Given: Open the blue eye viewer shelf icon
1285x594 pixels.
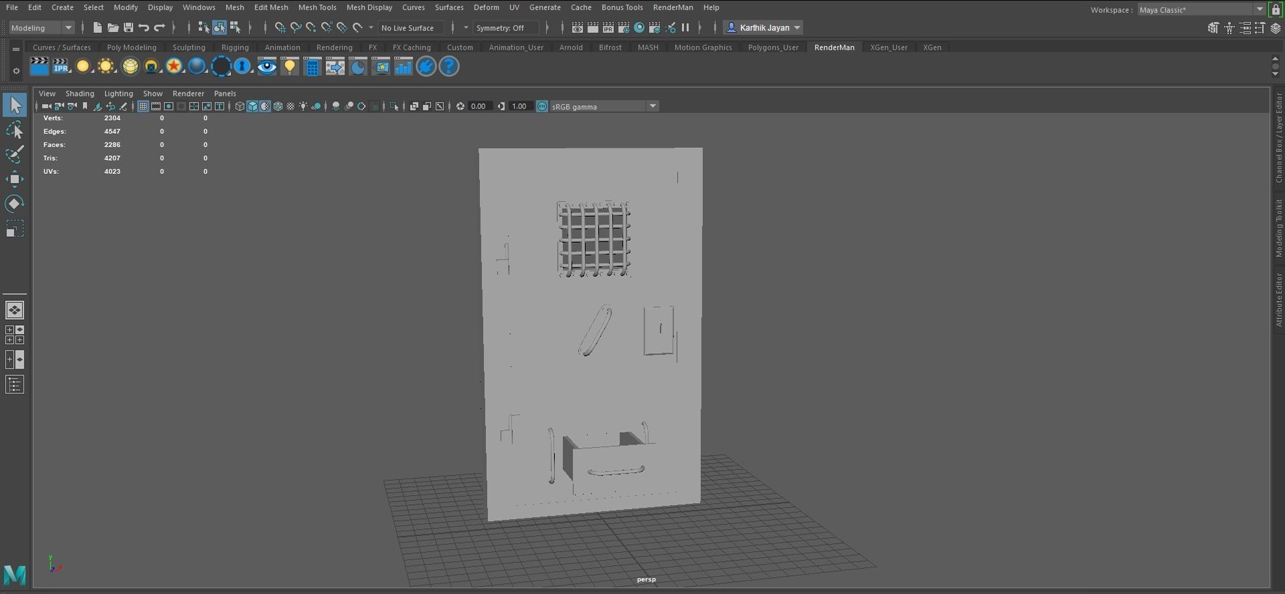Looking at the screenshot, I should pos(267,66).
